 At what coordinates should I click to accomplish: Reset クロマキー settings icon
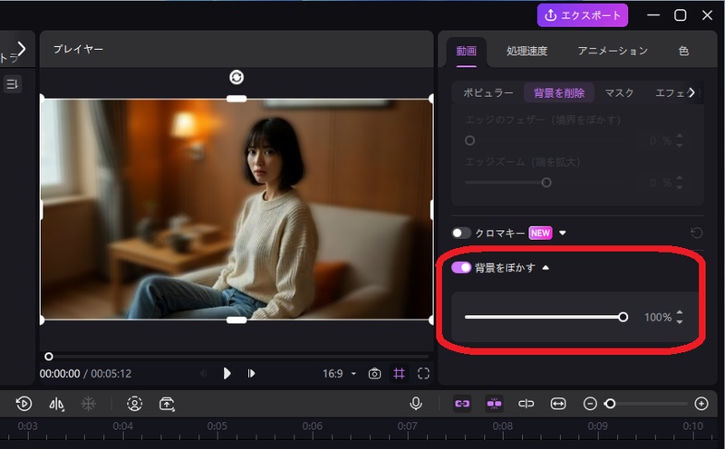(696, 233)
